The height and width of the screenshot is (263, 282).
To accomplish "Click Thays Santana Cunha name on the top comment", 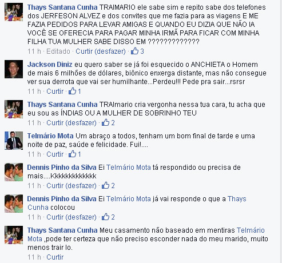I will pos(62,7).
